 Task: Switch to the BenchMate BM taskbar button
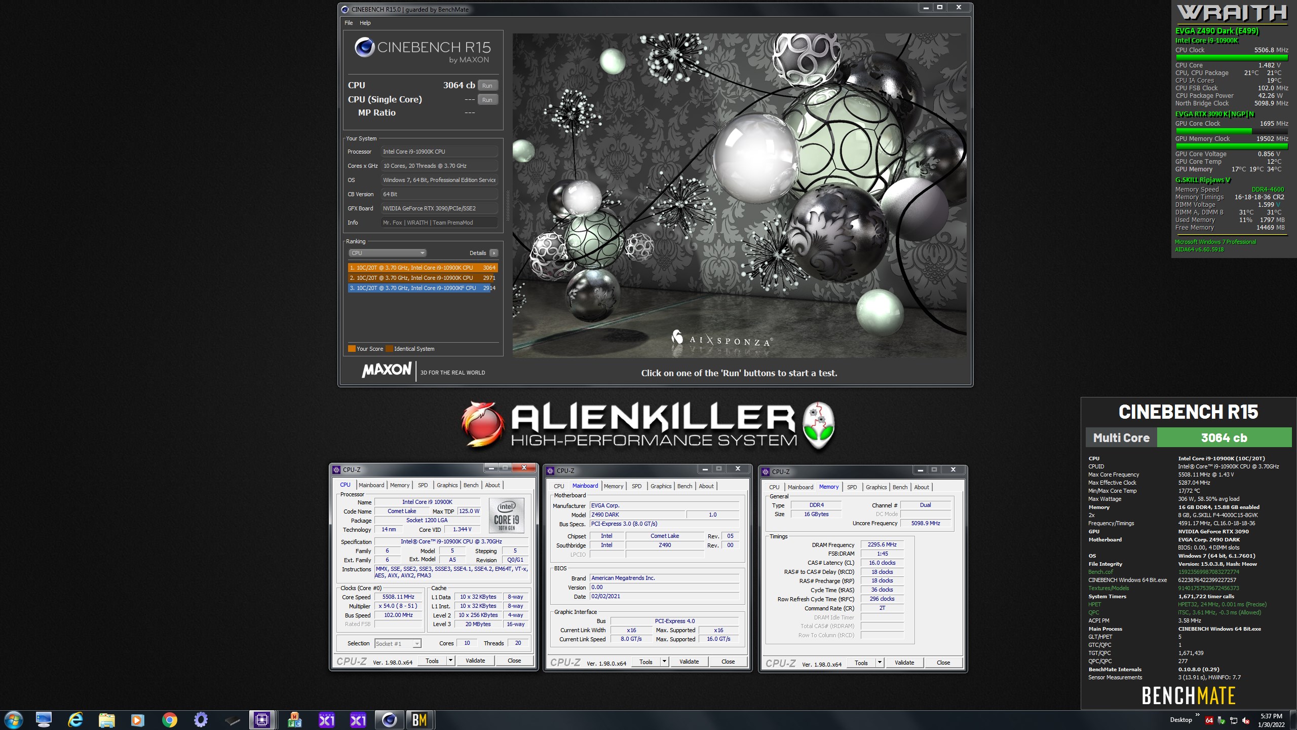[419, 720]
